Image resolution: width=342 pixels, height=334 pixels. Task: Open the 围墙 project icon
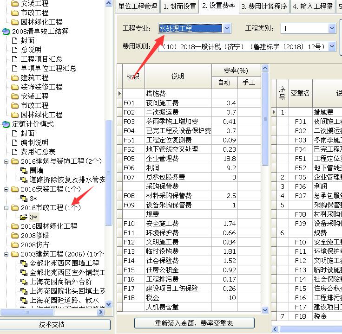point(24,171)
